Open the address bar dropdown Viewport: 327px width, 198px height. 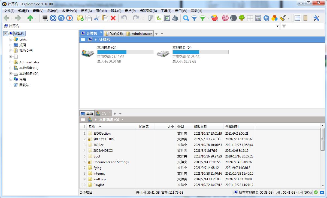click(x=277, y=26)
